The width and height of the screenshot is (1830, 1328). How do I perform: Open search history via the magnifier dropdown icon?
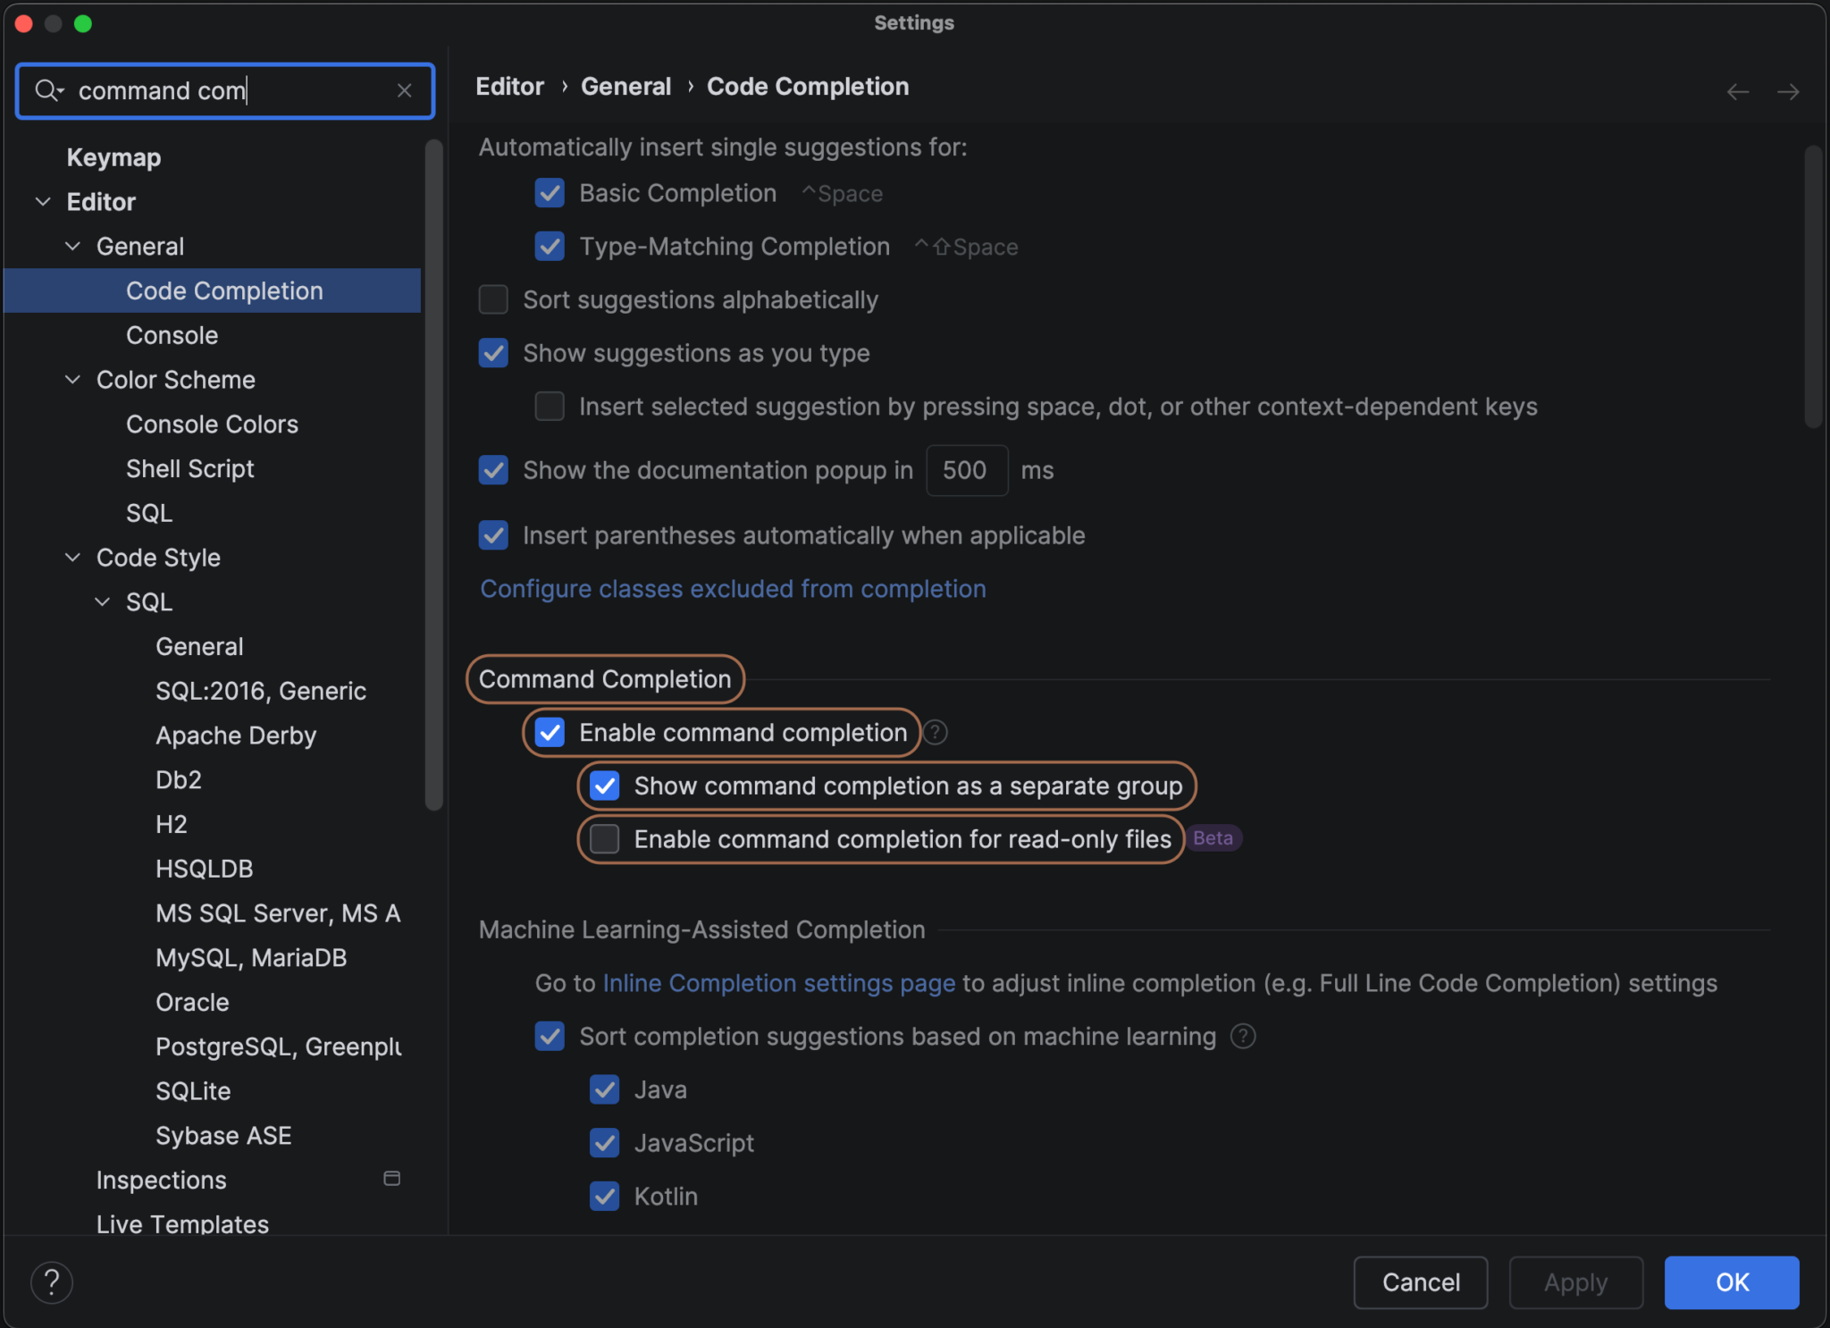click(51, 90)
